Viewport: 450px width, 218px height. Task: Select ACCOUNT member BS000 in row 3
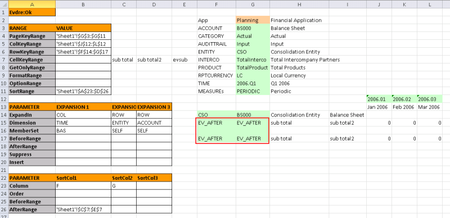click(x=253, y=28)
